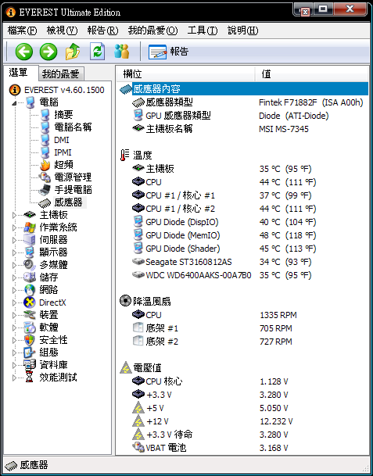Open the 檔案(F) menu
The height and width of the screenshot is (476, 373).
[22, 30]
